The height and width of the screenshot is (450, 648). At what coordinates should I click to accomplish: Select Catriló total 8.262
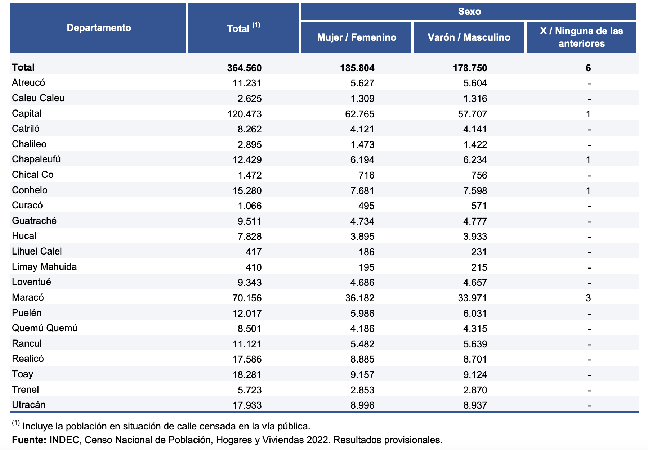tap(249, 129)
